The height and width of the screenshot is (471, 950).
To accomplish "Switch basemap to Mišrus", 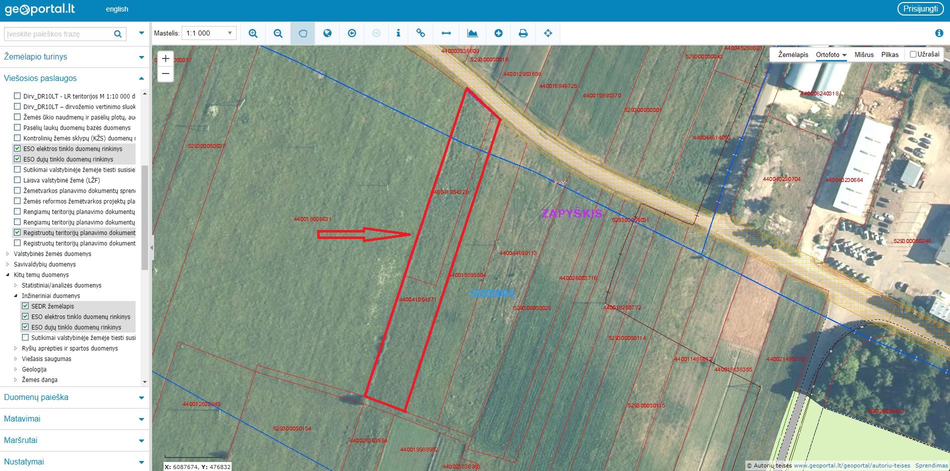I will click(864, 55).
